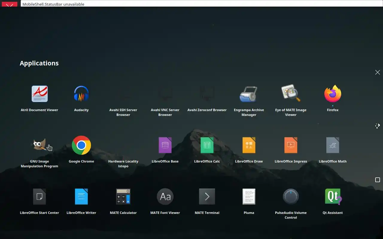Launch GNU Image Manipulation Program icon
The width and height of the screenshot is (383, 239).
click(39, 145)
